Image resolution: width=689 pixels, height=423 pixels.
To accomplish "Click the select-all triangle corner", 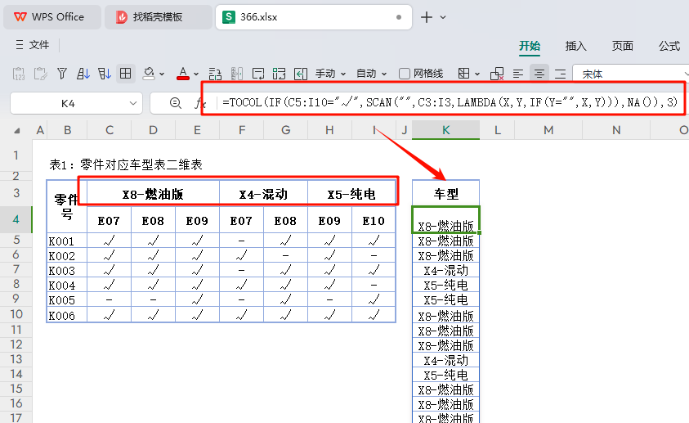I will point(16,131).
